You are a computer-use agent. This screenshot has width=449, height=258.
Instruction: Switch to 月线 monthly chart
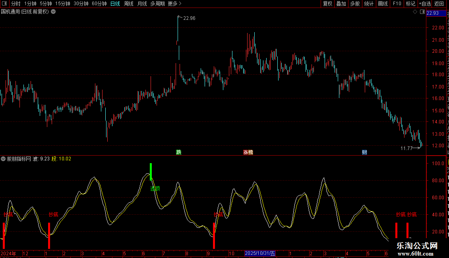[x=142, y=4]
